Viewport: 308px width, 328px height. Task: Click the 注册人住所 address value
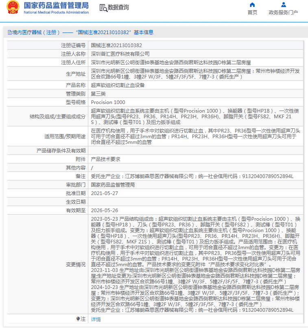[x=171, y=63]
